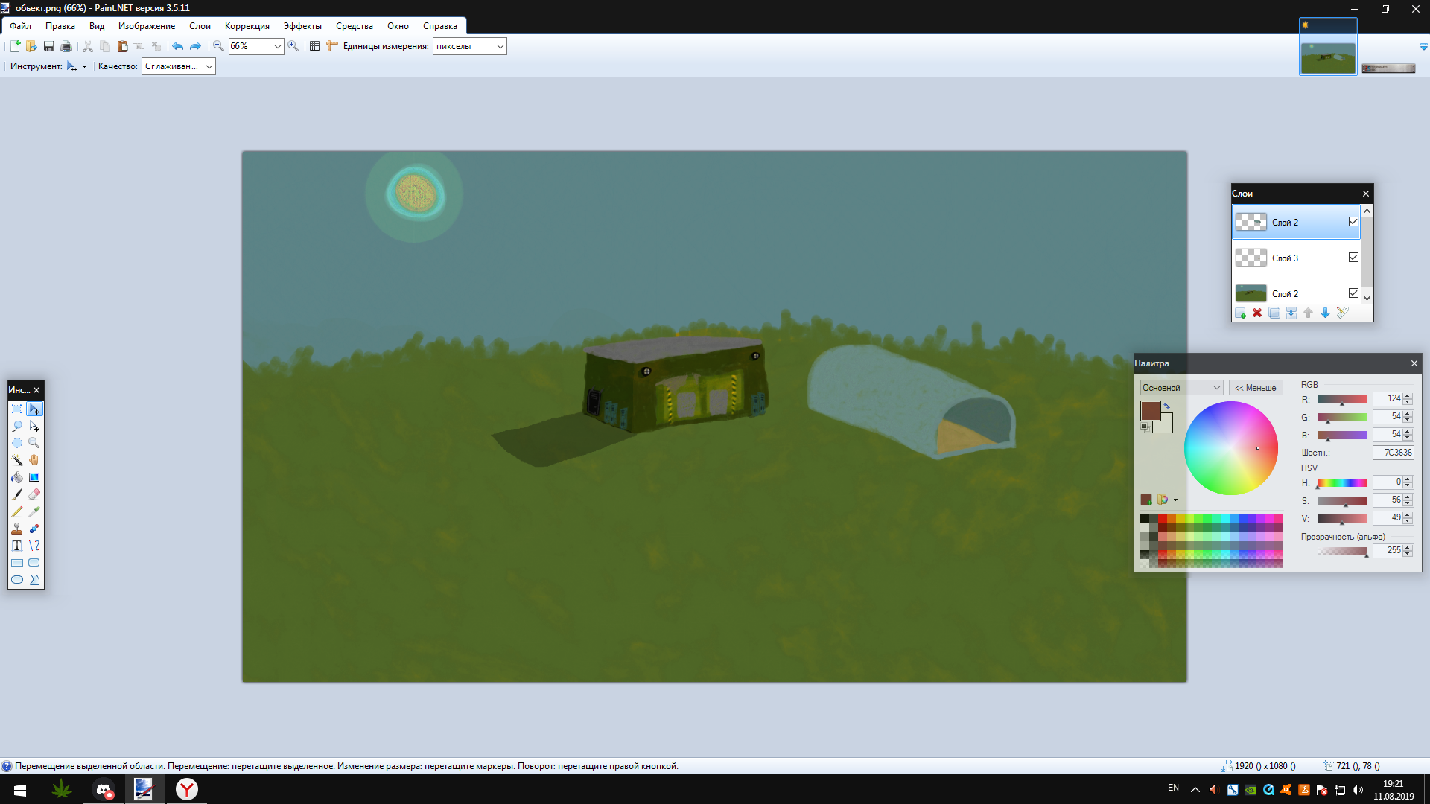Select the Eraser tool
Screen dimensions: 1430x804
pos(34,494)
